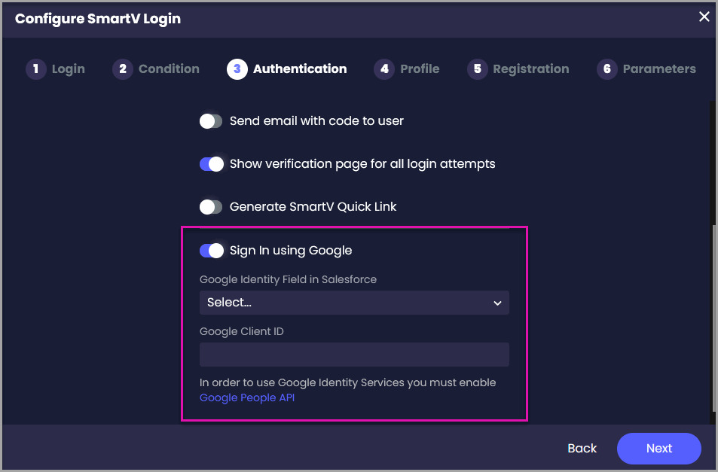Click the 'Send email with code to user' label
The width and height of the screenshot is (718, 472).
coord(316,120)
